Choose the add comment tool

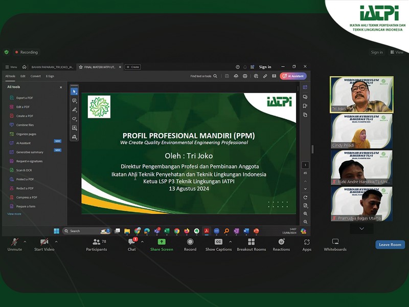point(74,101)
